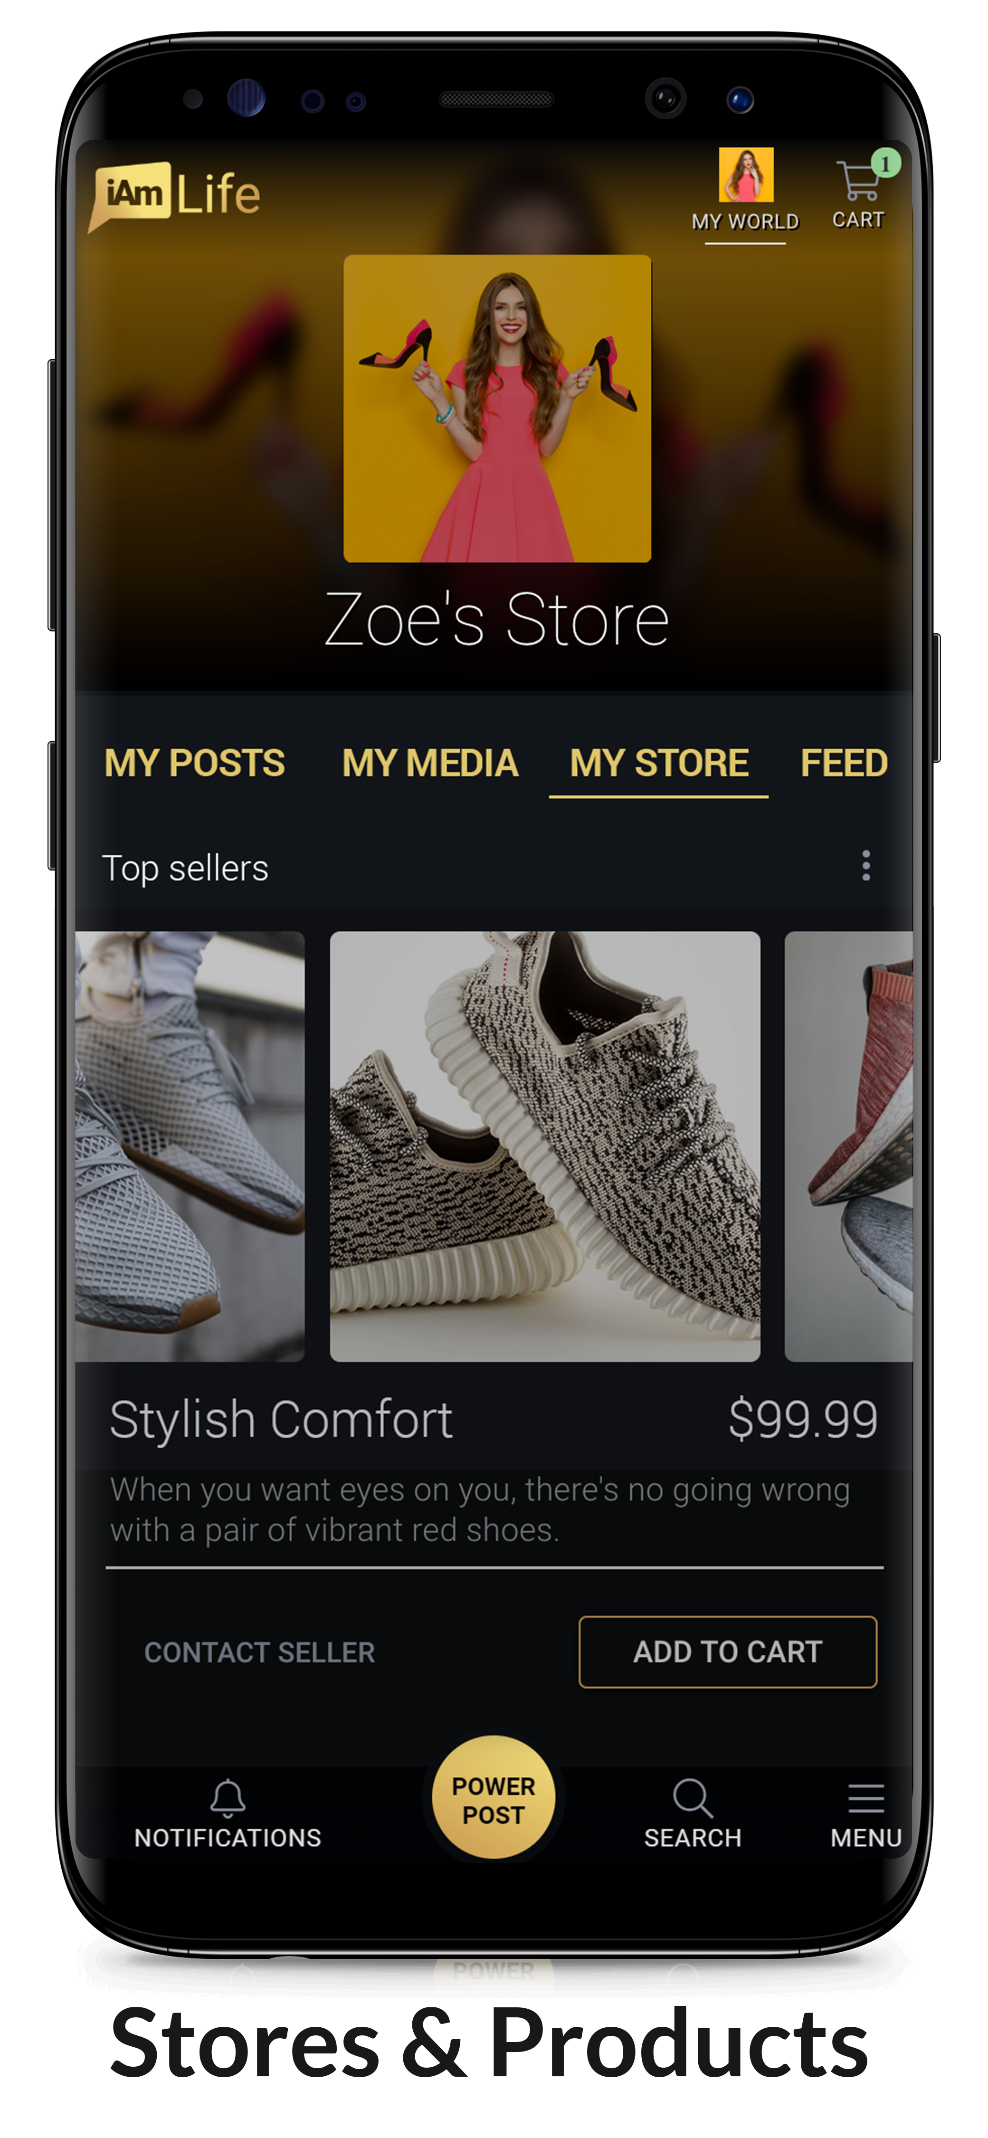Viewport: 988px width, 2138px height.
Task: Open the My World profile avatar
Action: click(x=746, y=174)
